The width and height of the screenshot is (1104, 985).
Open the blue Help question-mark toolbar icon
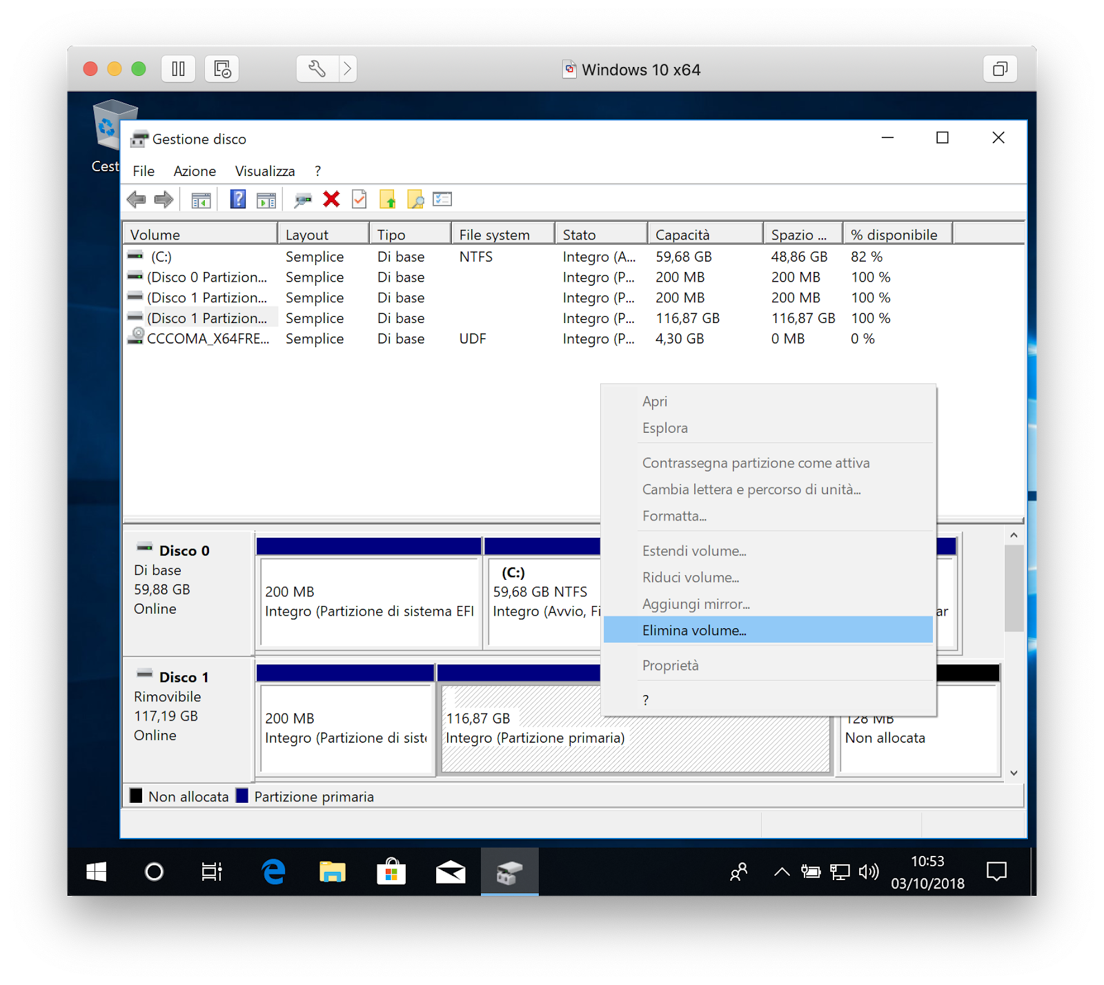pyautogui.click(x=238, y=199)
